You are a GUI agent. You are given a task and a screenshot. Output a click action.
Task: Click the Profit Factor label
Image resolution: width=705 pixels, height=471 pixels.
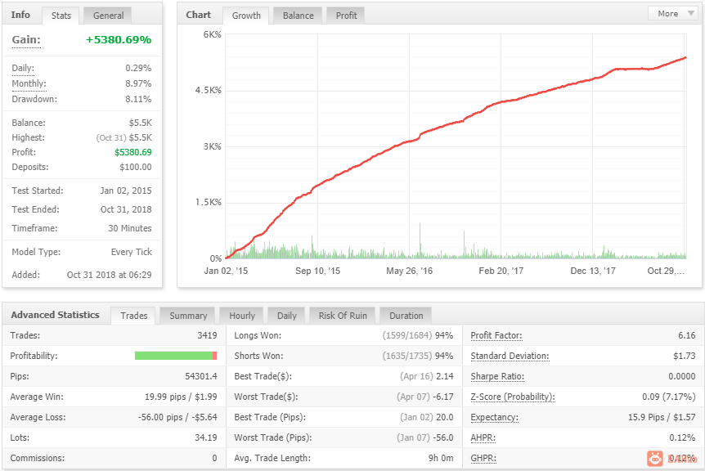pyautogui.click(x=496, y=335)
